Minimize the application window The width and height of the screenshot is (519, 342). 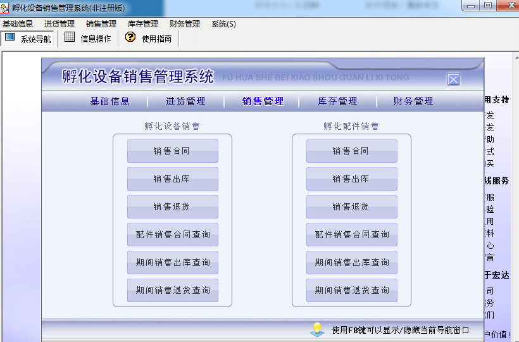pyautogui.click(x=471, y=6)
